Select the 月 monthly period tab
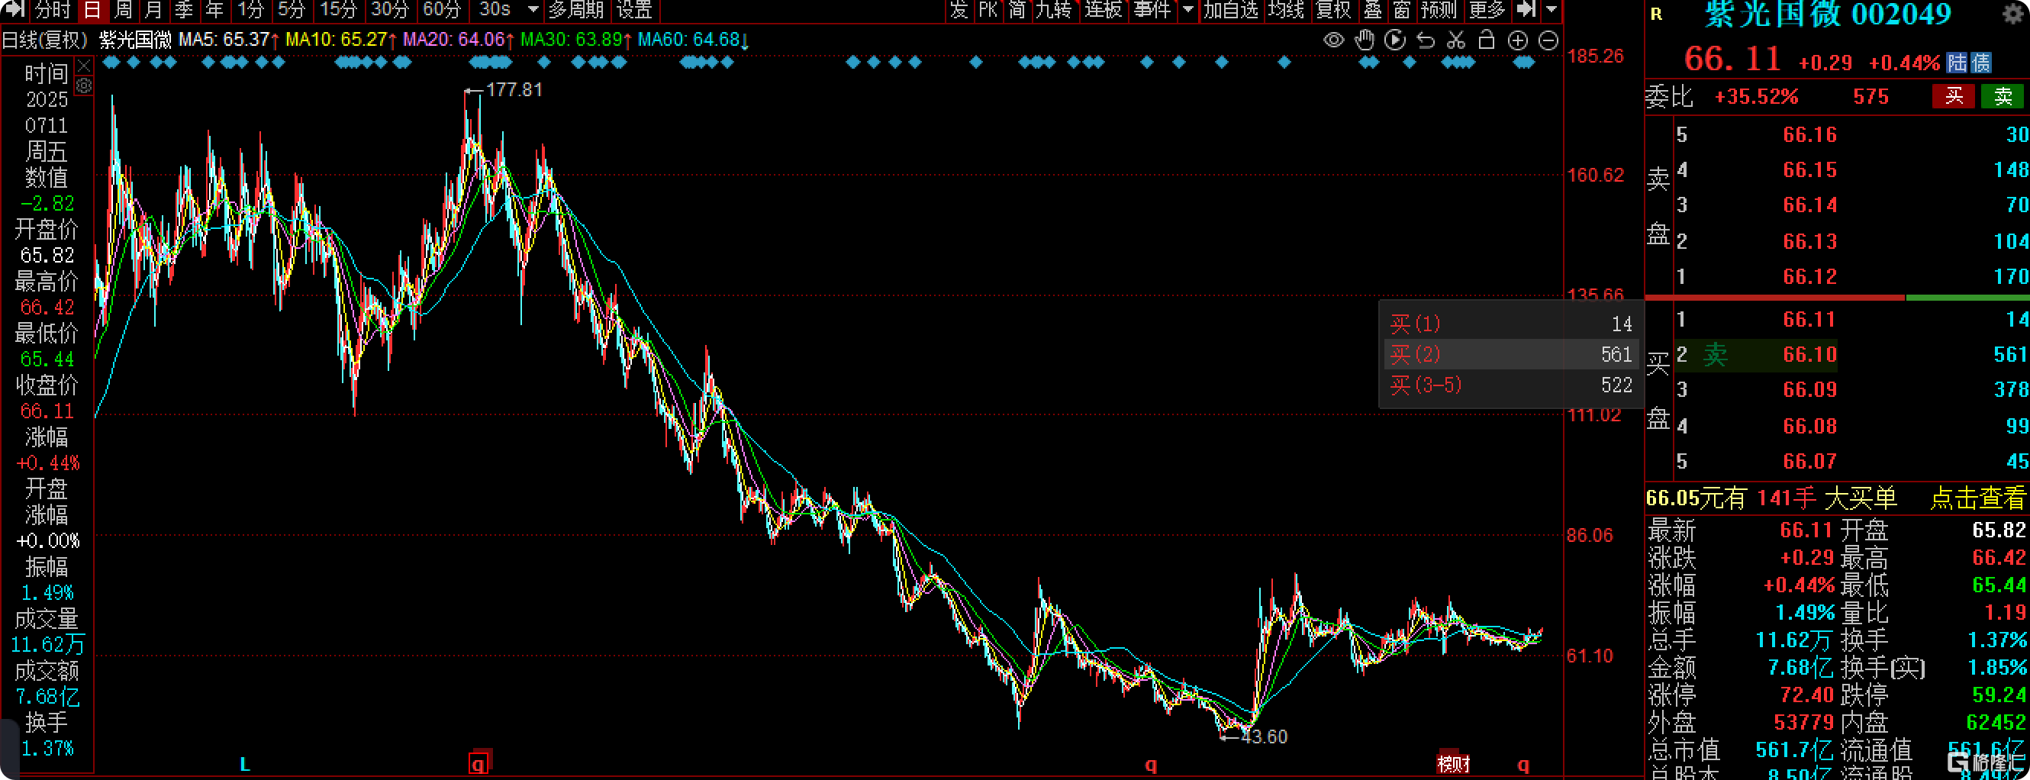Viewport: 2030px width, 780px height. tap(153, 10)
